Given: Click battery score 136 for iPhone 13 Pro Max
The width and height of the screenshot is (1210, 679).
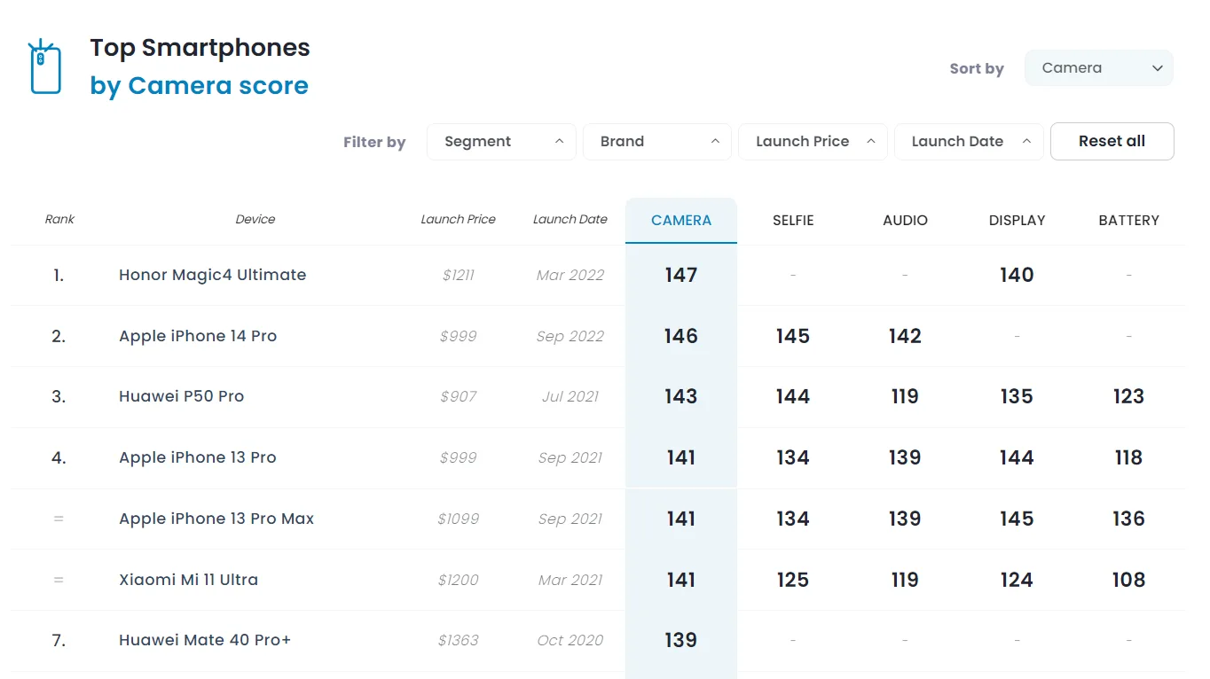Looking at the screenshot, I should coord(1128,519).
